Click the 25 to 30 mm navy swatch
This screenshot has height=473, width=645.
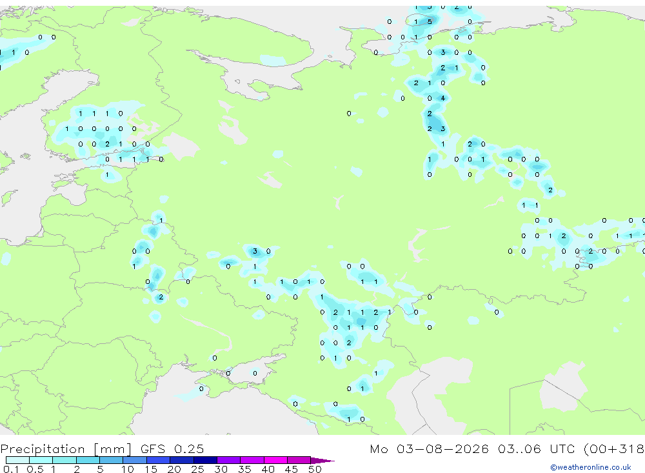click(205, 460)
